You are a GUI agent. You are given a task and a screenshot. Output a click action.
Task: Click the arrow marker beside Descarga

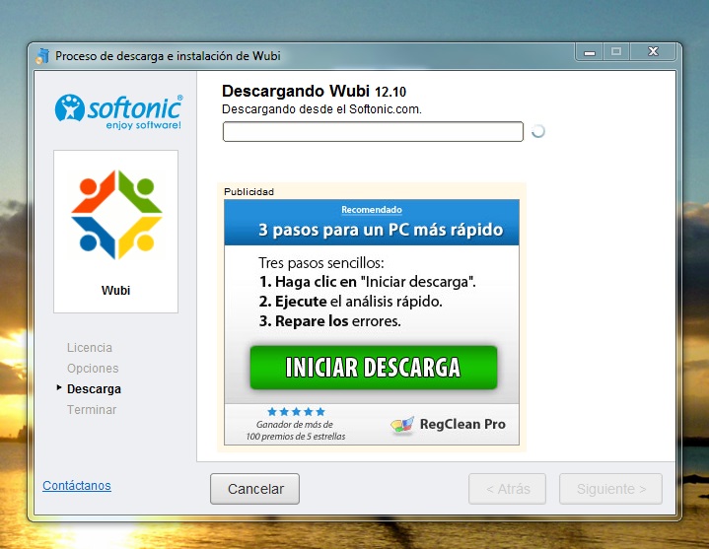point(59,387)
